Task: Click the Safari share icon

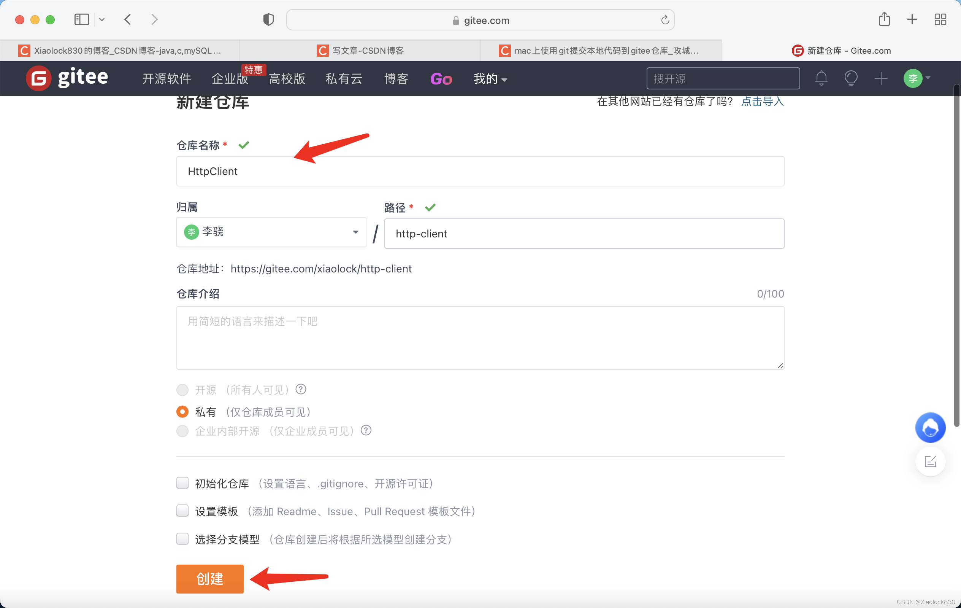Action: (x=884, y=19)
